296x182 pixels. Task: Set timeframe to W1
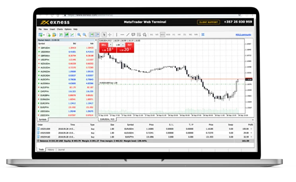tap(190, 35)
